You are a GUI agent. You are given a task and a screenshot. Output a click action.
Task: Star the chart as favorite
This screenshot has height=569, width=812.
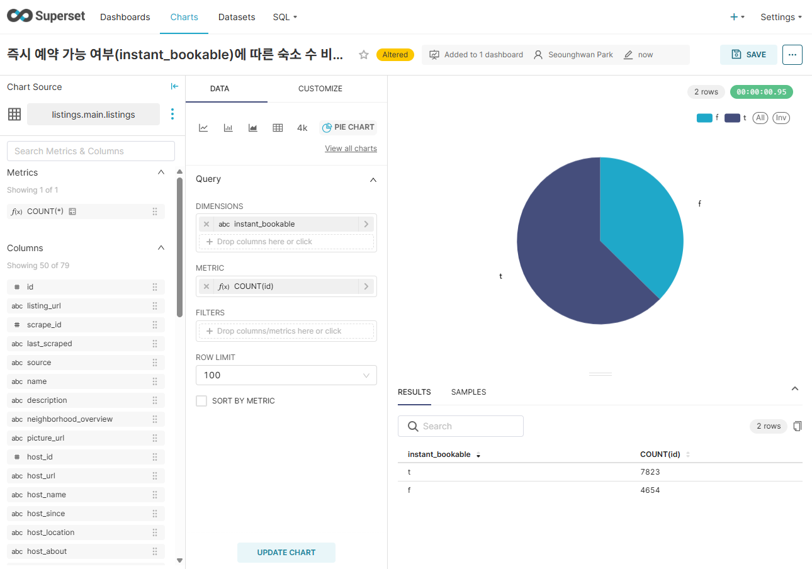364,55
